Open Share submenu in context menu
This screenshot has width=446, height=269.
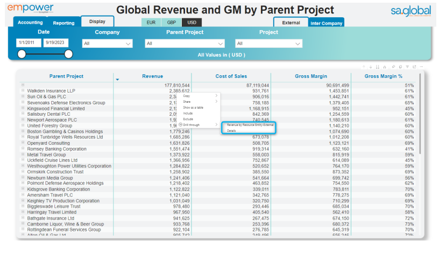pyautogui.click(x=199, y=102)
